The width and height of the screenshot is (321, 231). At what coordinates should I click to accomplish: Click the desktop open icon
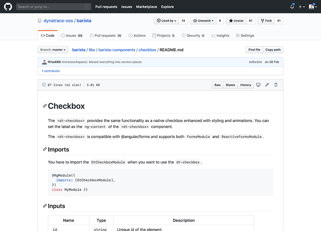click(258, 85)
